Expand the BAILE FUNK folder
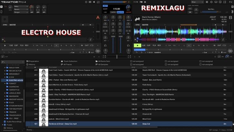 click(x=5, y=67)
